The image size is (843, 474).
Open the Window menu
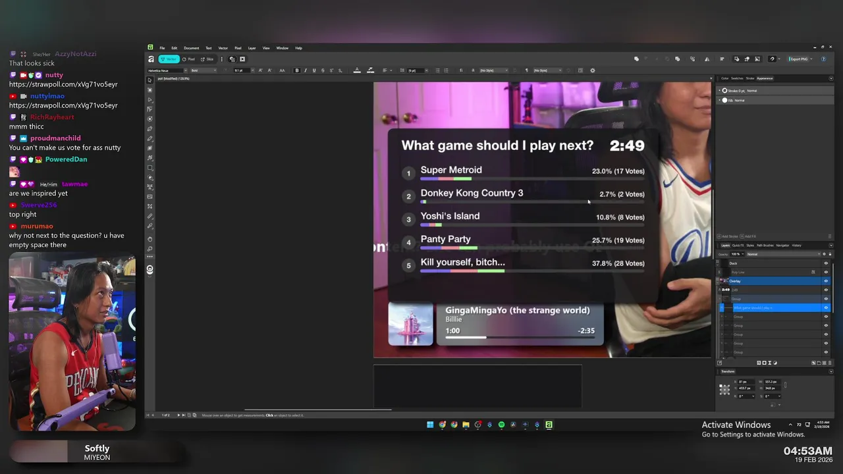[x=282, y=48]
